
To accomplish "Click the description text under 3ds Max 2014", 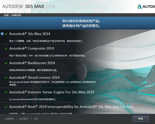I will [46, 41].
